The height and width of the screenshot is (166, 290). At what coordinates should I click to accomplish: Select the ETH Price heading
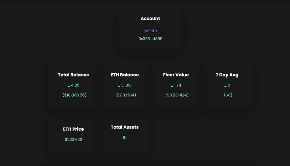pos(73,129)
